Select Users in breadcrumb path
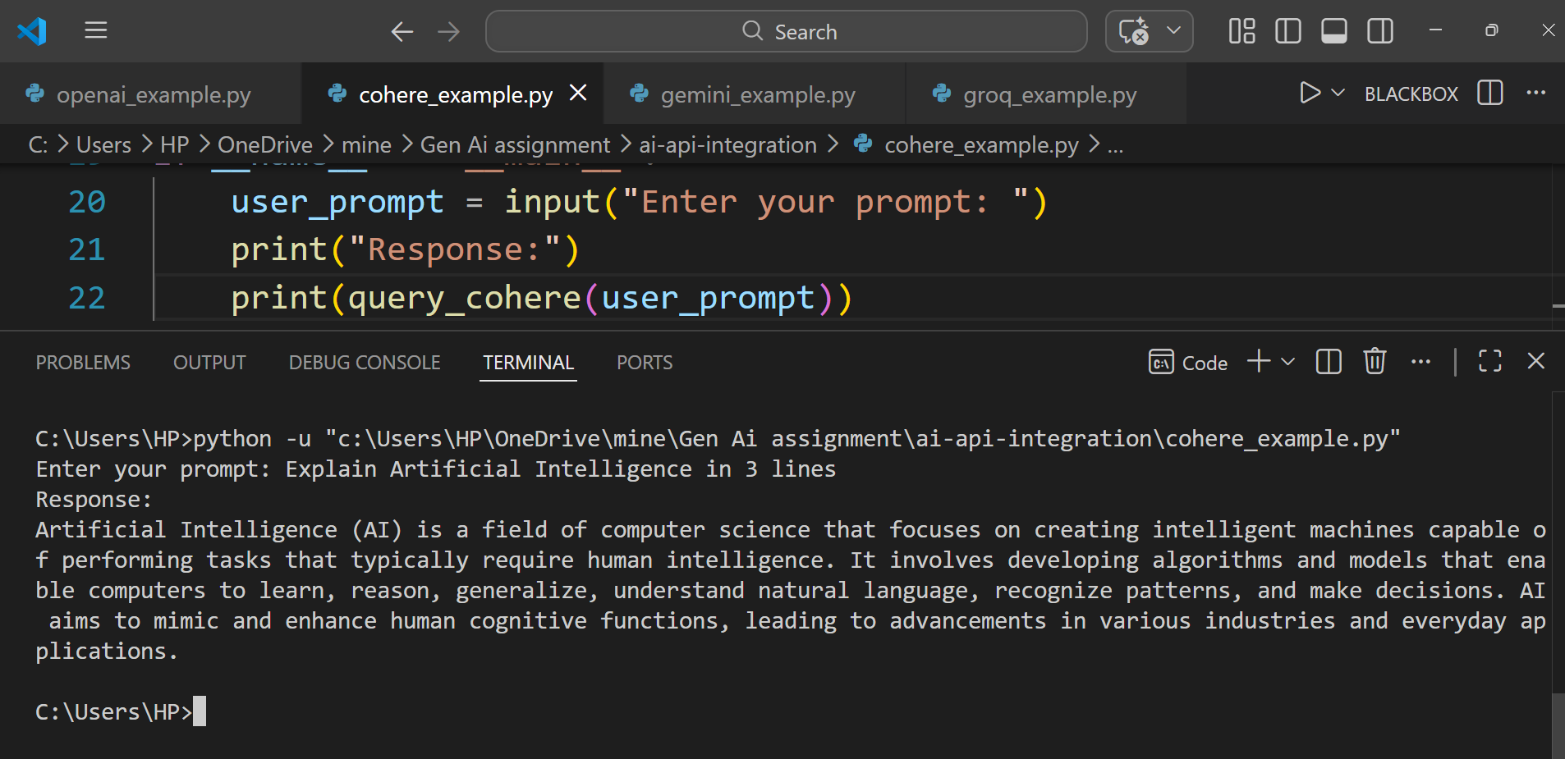 coord(103,145)
